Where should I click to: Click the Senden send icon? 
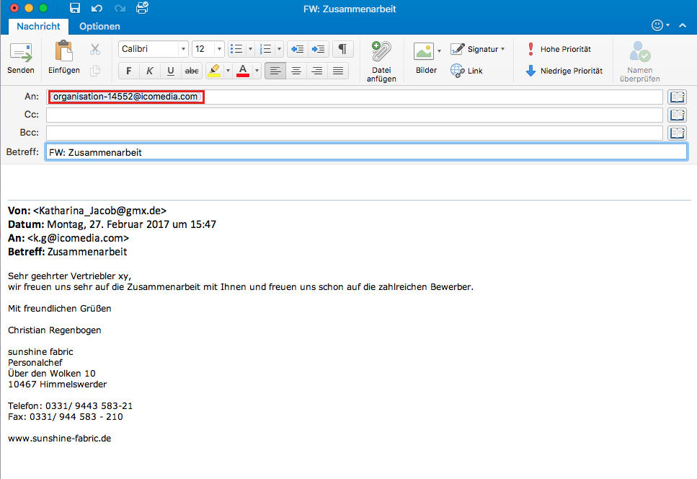pos(20,54)
